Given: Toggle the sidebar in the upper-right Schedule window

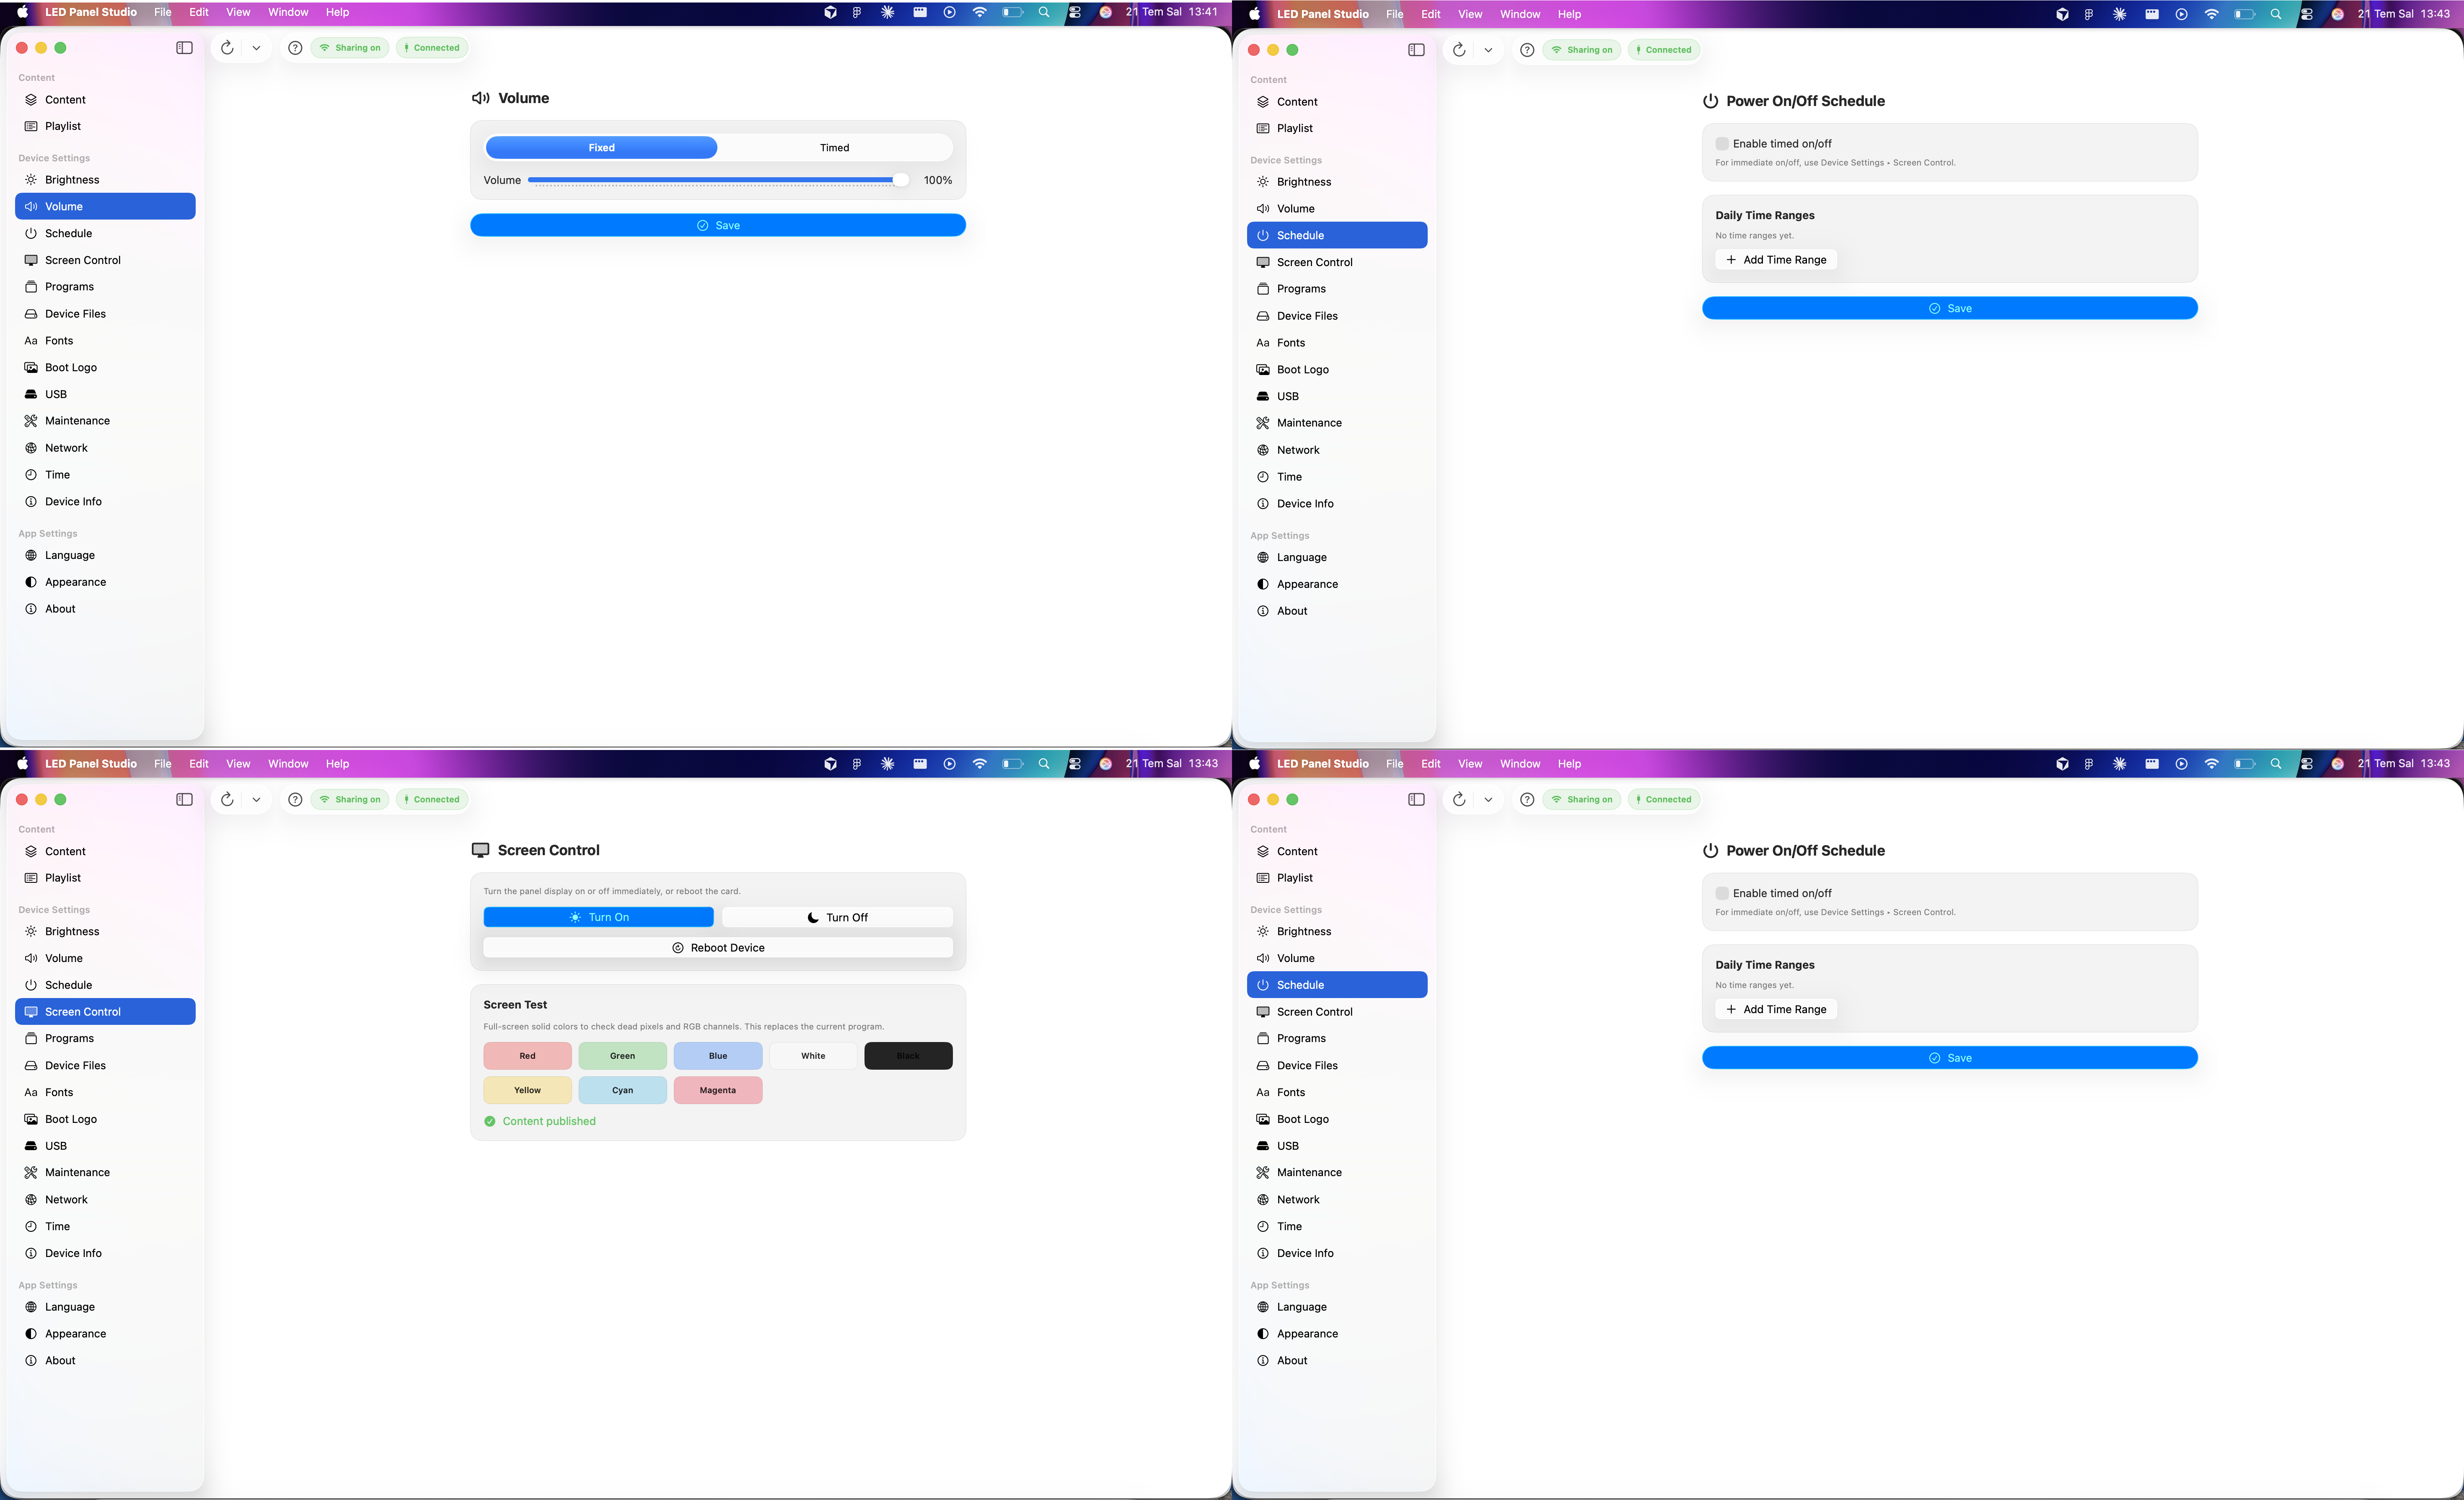Looking at the screenshot, I should [1416, 50].
